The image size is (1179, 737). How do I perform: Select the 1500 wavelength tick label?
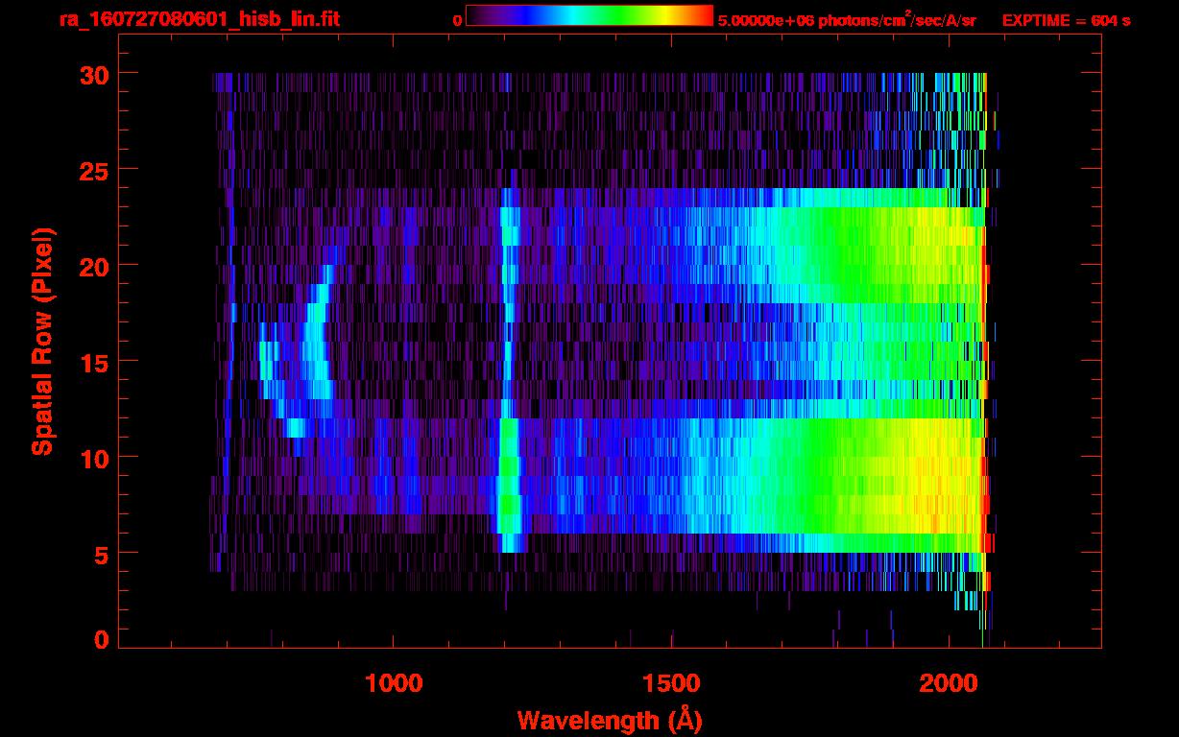[x=670, y=683]
